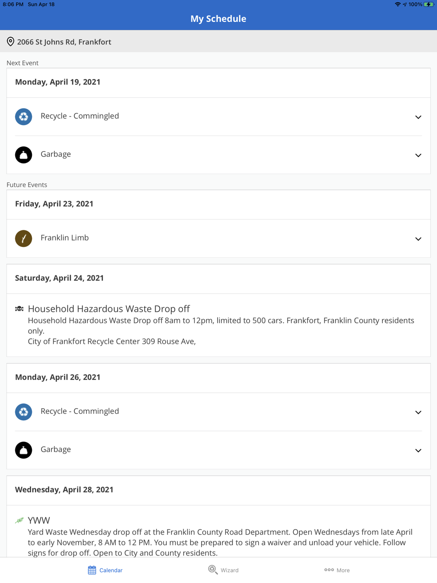Expand Recycle - Commingled on April 26

click(x=418, y=412)
